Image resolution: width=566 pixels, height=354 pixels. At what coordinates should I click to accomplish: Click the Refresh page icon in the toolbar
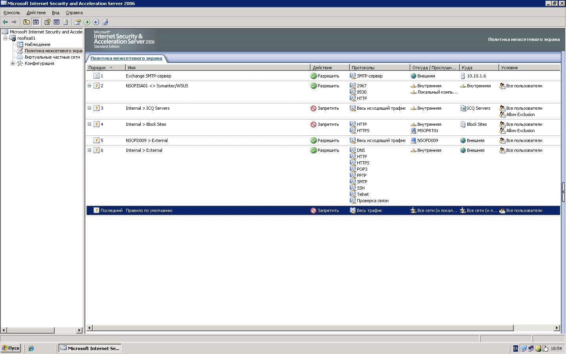pyautogui.click(x=66, y=22)
